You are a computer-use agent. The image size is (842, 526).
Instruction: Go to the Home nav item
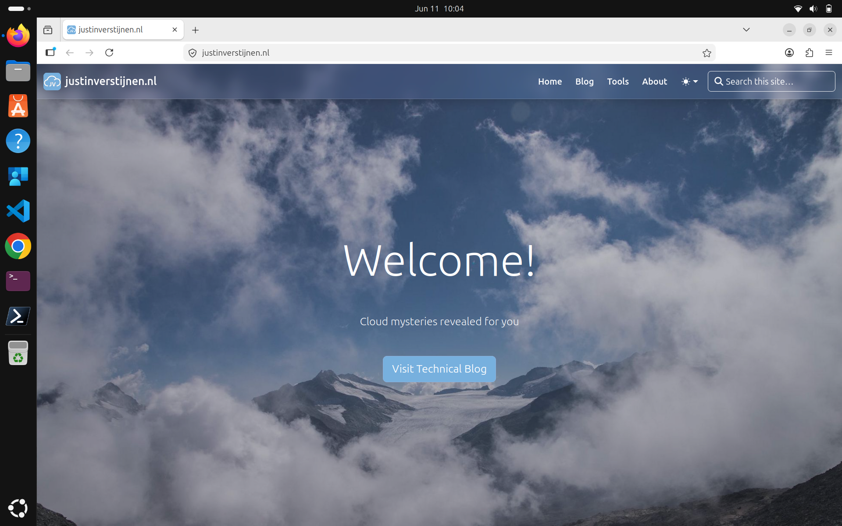pyautogui.click(x=550, y=82)
